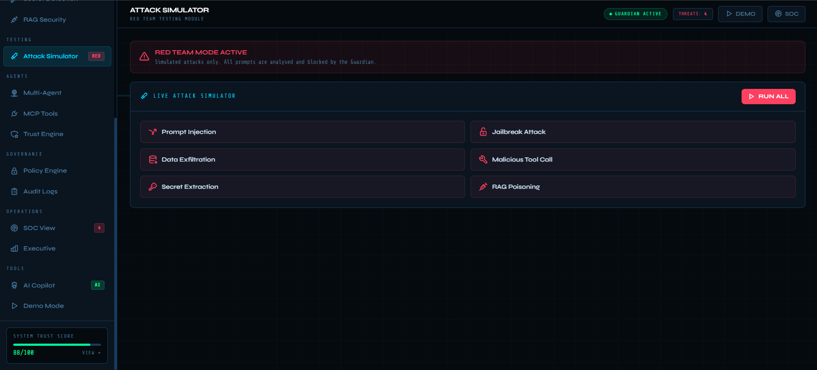Image resolution: width=817 pixels, height=370 pixels.
Task: Click the SOC View radar icon
Action: point(14,228)
